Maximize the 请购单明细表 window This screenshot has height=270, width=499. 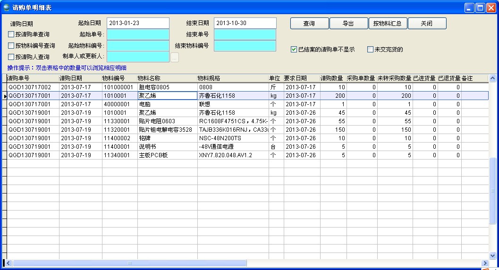480,8
